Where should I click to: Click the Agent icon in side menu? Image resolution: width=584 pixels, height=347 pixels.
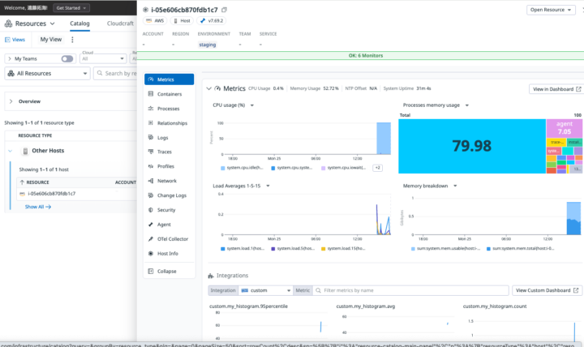point(151,224)
